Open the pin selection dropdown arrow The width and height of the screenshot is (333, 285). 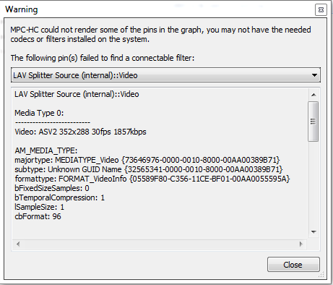[x=314, y=75]
